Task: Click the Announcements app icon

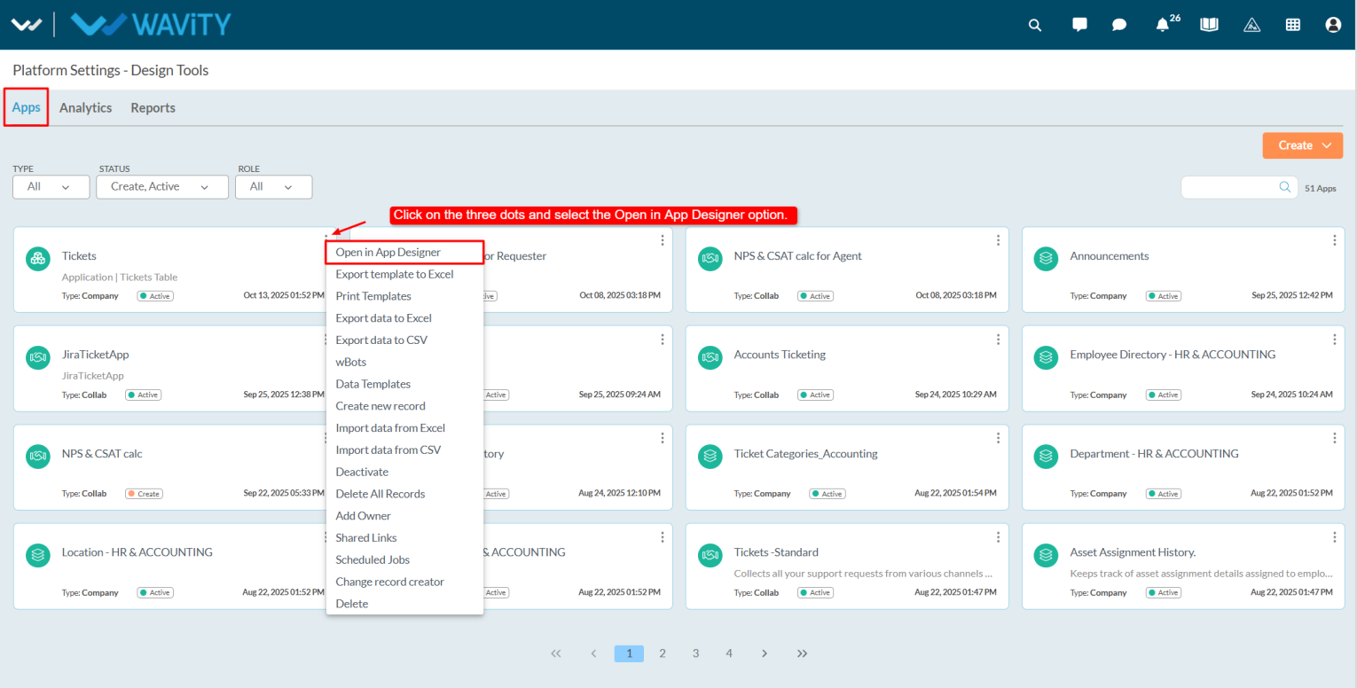Action: (x=1047, y=258)
